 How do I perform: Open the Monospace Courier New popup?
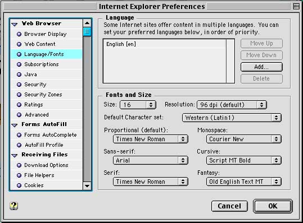pyautogui.click(x=244, y=139)
